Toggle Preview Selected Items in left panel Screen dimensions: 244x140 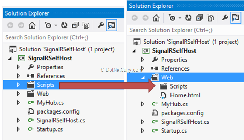(112, 25)
